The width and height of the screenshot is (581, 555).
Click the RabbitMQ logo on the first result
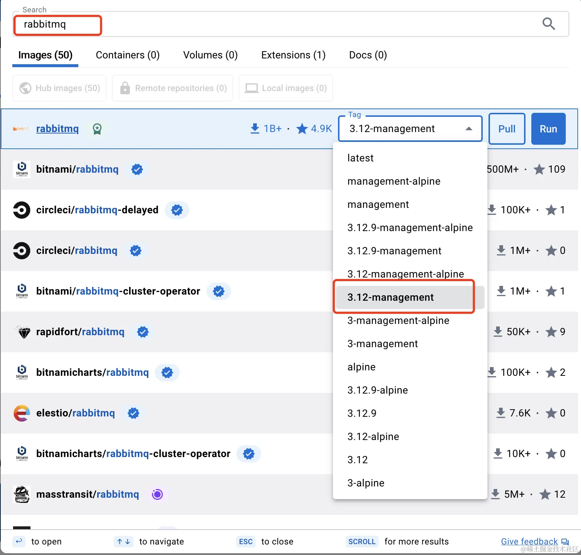(21, 129)
